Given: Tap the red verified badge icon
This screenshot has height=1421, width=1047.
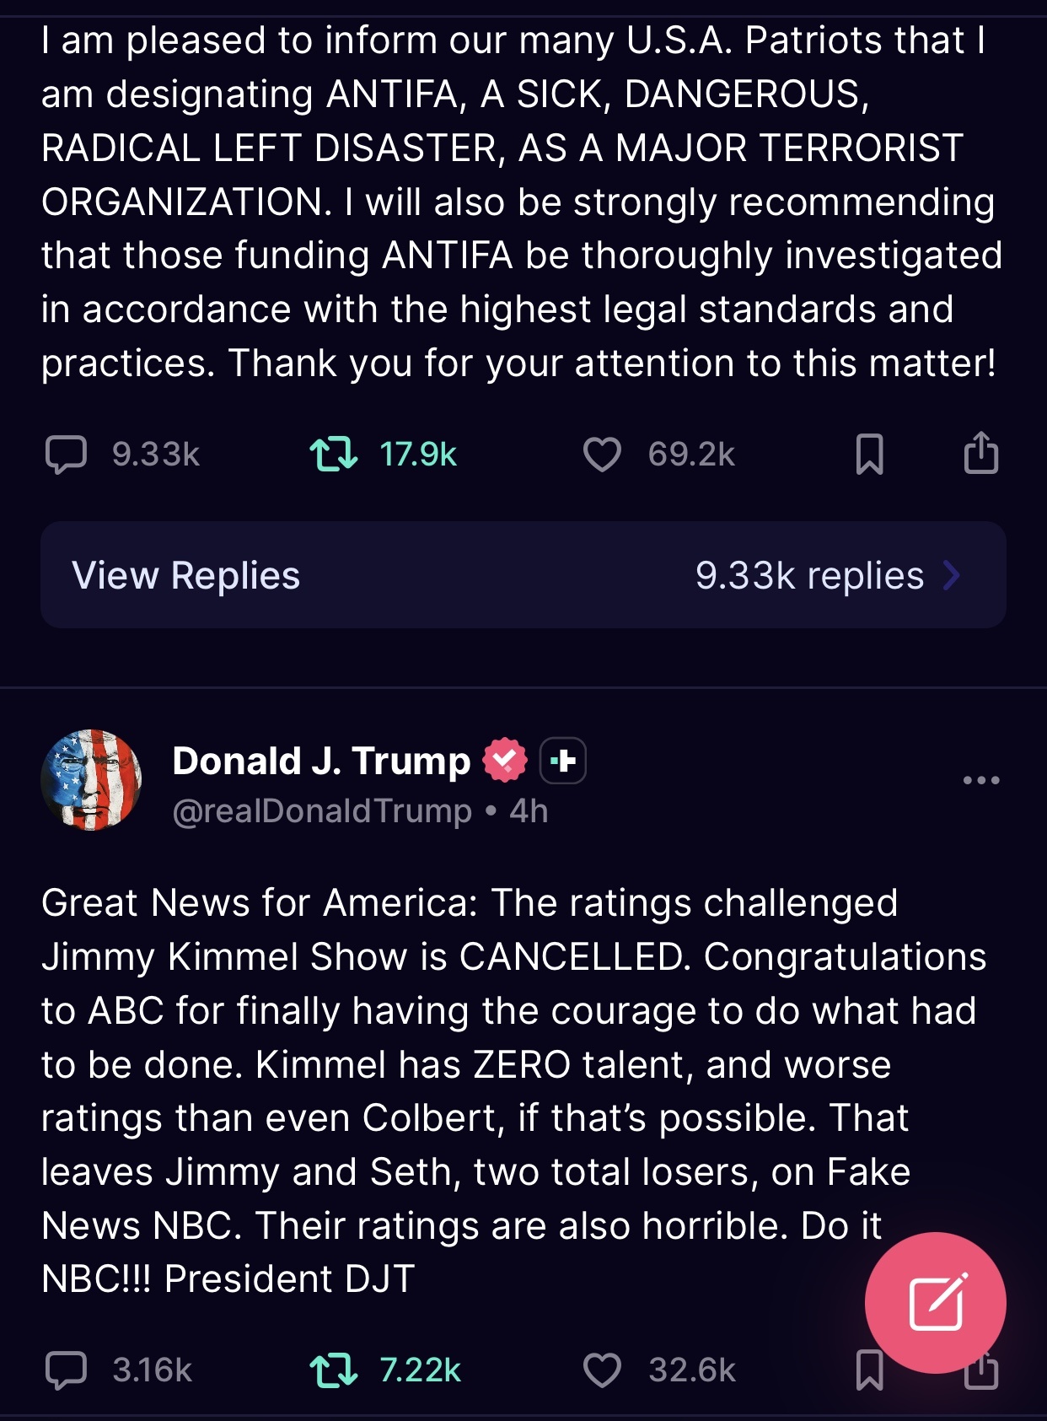Looking at the screenshot, I should [504, 760].
